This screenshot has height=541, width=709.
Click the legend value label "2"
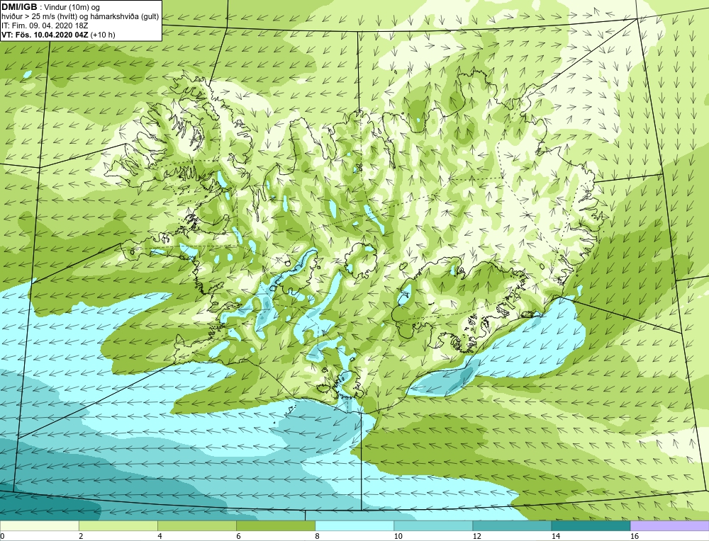[81, 536]
